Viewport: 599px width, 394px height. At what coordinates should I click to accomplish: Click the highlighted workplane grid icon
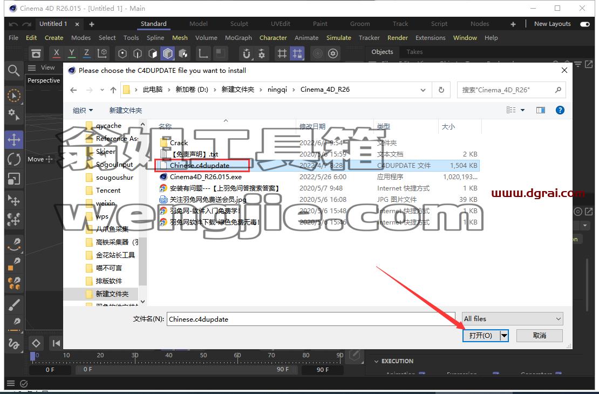297,53
